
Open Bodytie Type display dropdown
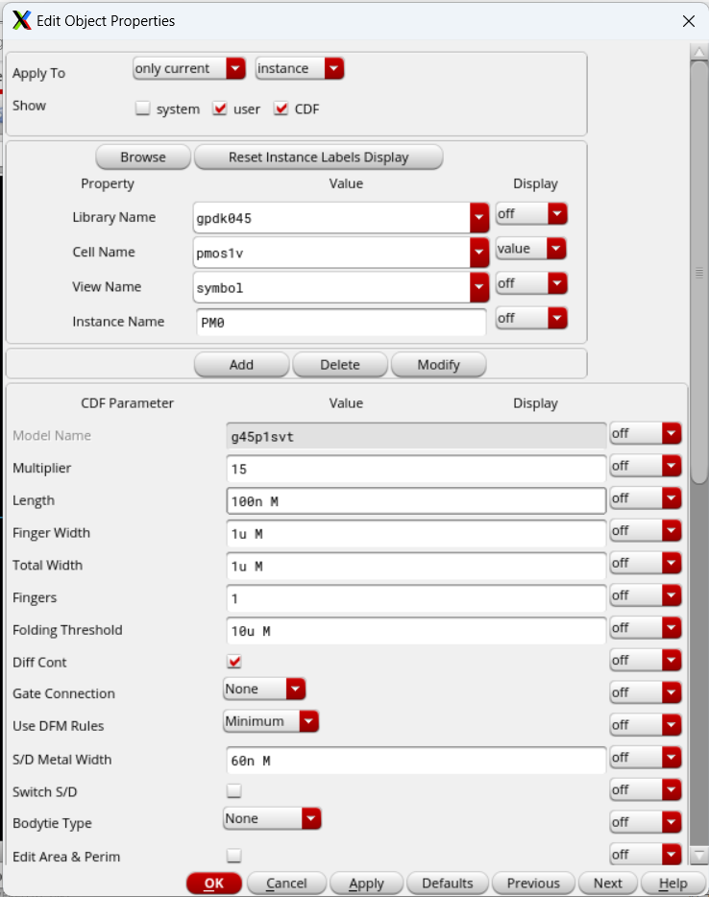coord(646,823)
